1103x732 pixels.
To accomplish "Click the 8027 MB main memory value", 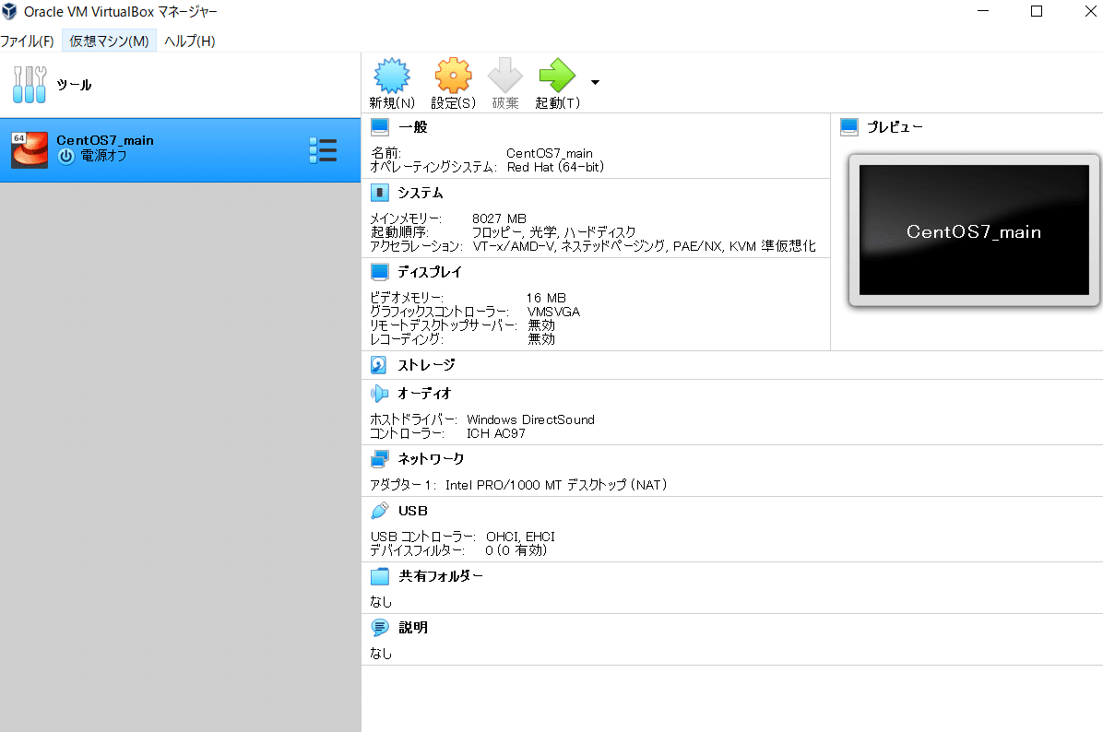I will 499,218.
